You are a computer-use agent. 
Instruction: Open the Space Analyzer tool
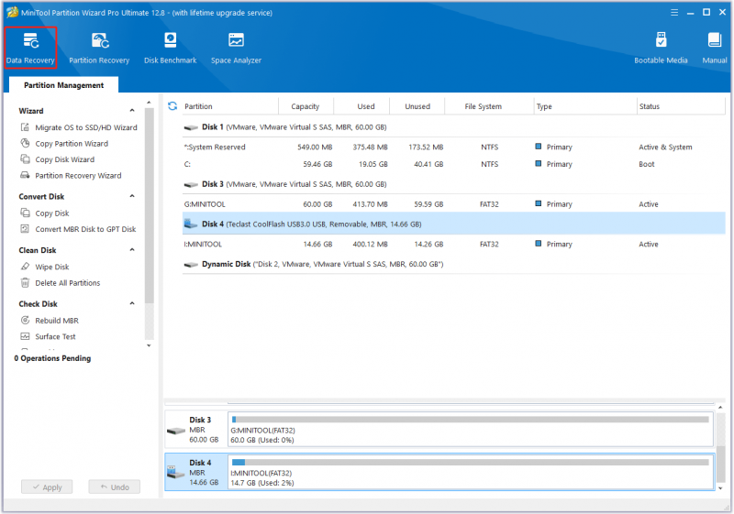tap(236, 49)
